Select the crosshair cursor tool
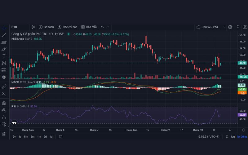Viewport: 248px width, 155px height. tap(4, 28)
